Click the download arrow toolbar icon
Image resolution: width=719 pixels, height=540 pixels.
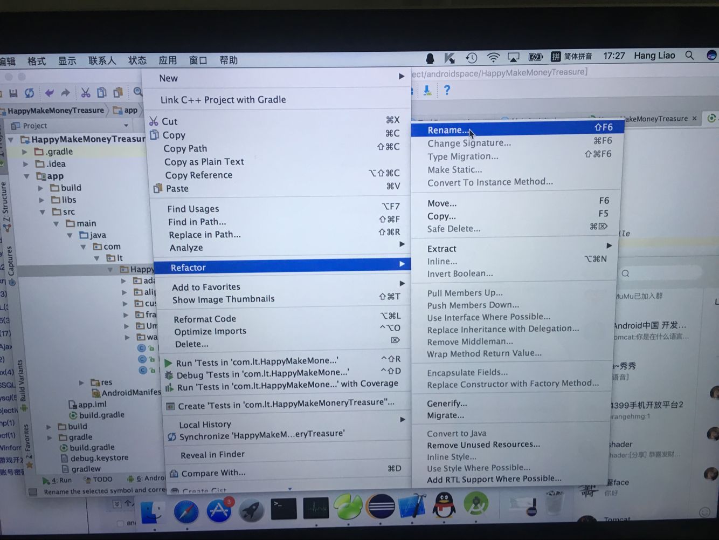(x=427, y=90)
